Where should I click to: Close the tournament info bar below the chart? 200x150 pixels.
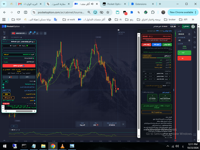123,124
